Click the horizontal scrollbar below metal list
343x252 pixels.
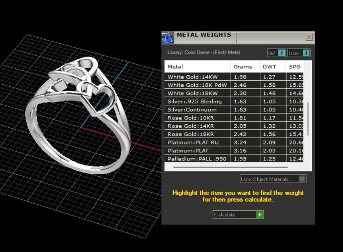tap(231, 167)
